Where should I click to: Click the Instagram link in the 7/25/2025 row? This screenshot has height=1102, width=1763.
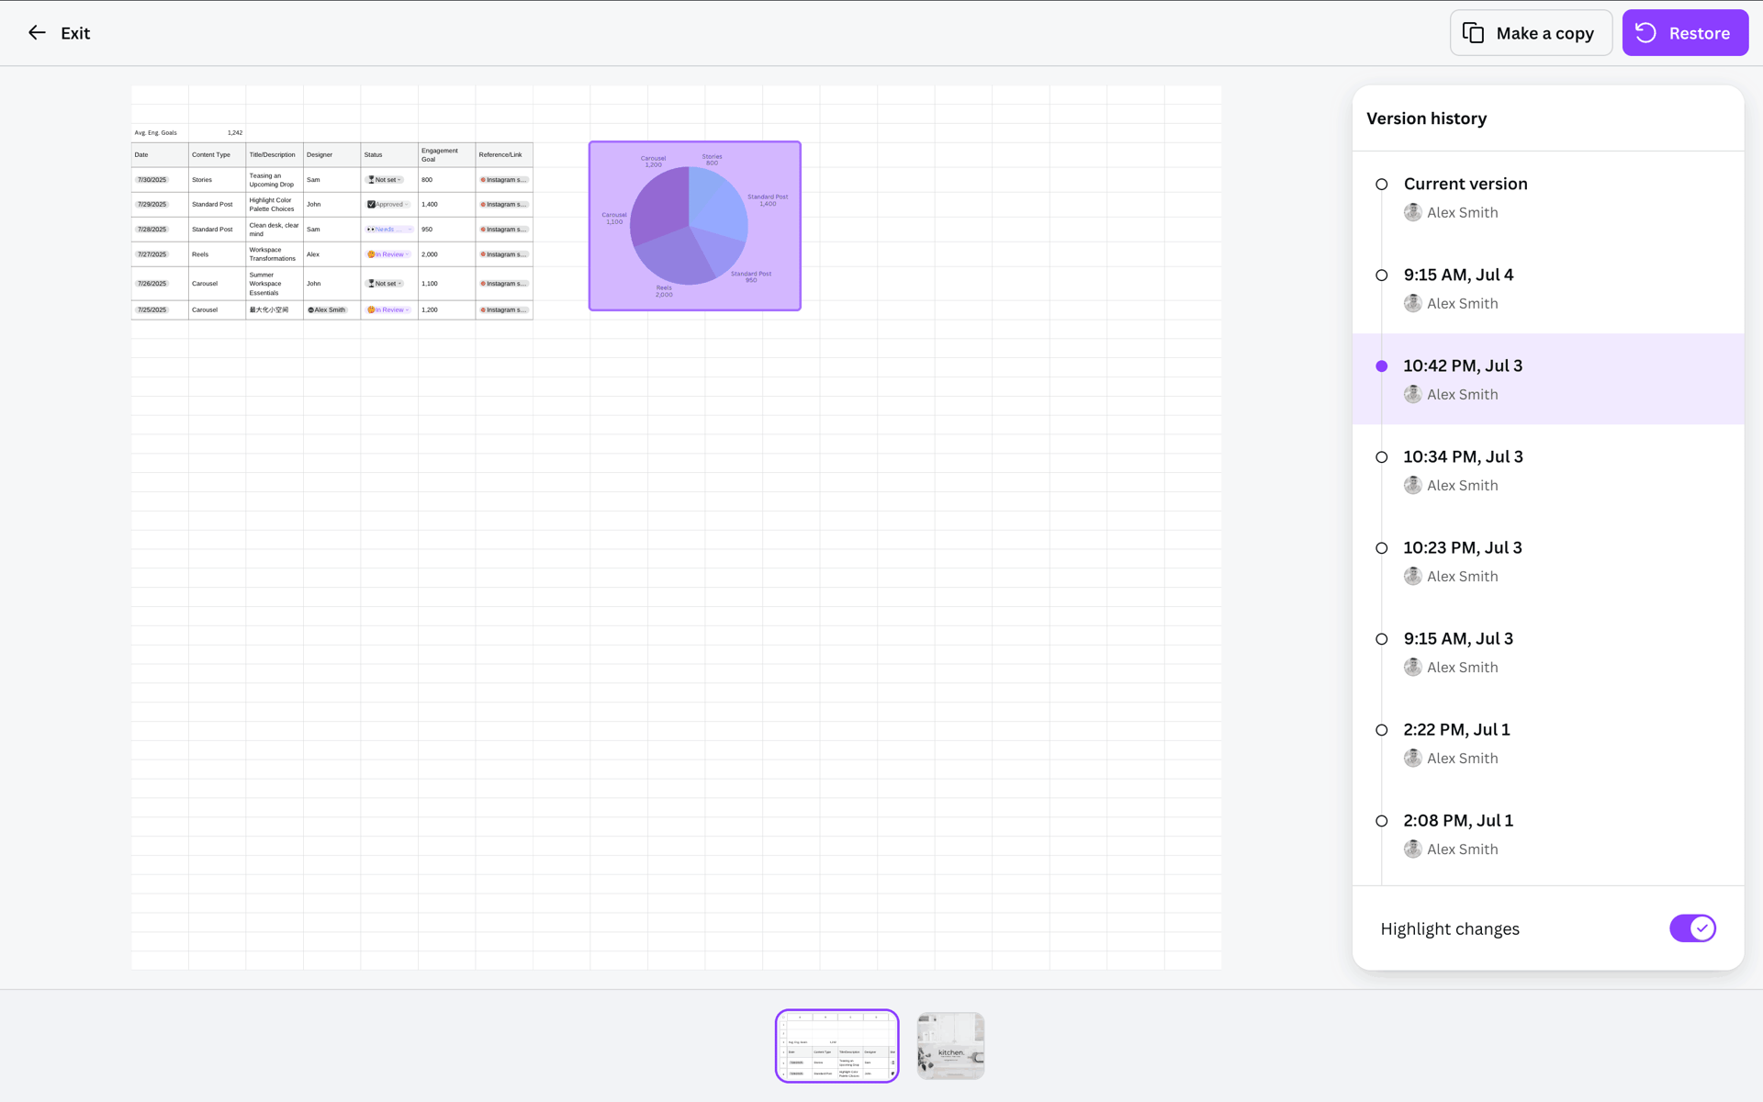pos(503,310)
